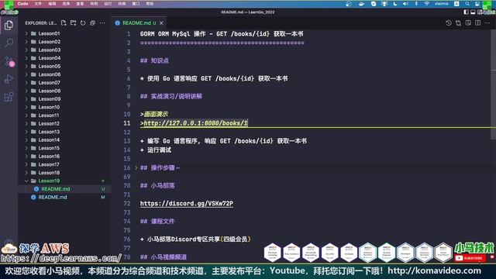Split the editor to the right
Viewport: 496px width, 279px height.
pyautogui.click(x=477, y=23)
